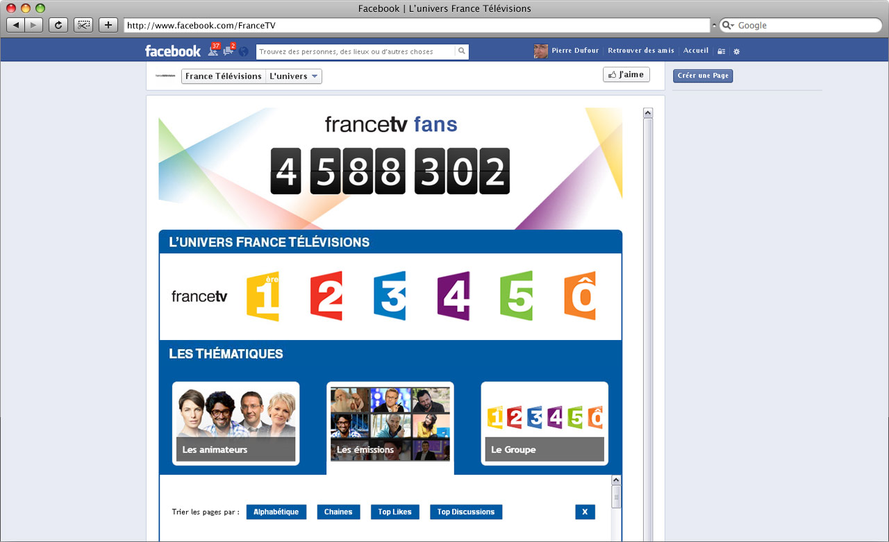Click the Google search field in browser
The width and height of the screenshot is (889, 542).
coord(800,25)
